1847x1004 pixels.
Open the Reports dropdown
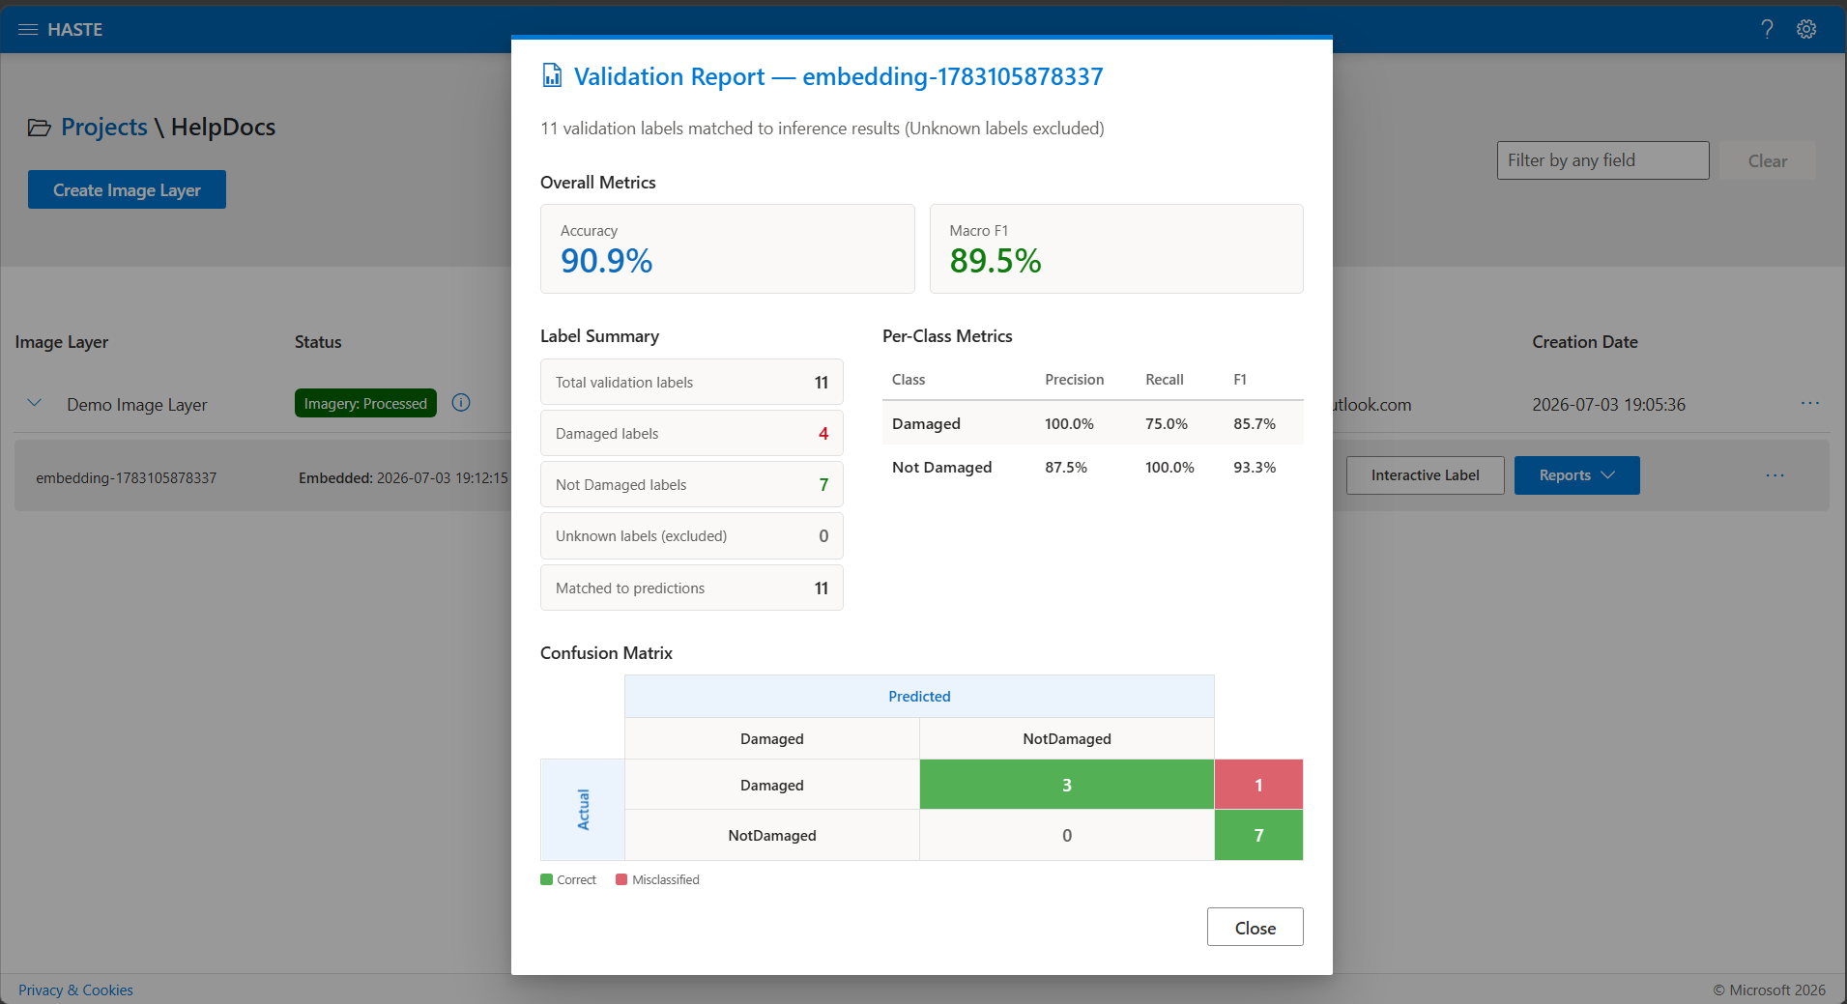point(1576,475)
